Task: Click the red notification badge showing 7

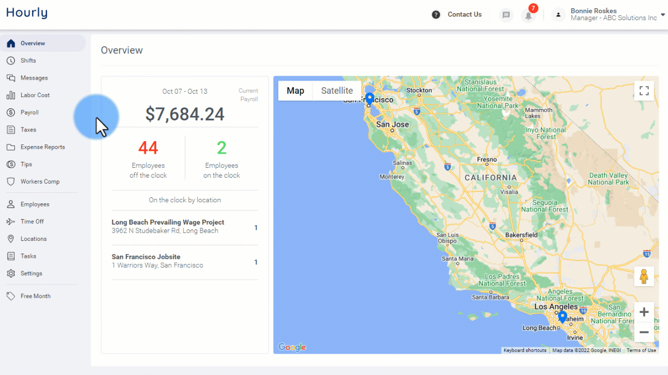Action: pyautogui.click(x=533, y=8)
